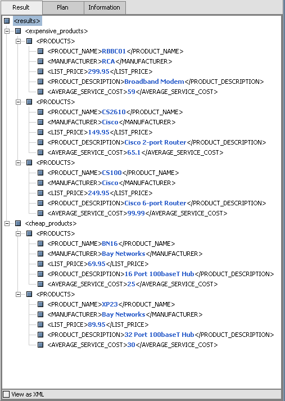Click the icon beside LIST_PRICE 299.95
This screenshot has width=285, height=401.
pyautogui.click(x=40, y=71)
